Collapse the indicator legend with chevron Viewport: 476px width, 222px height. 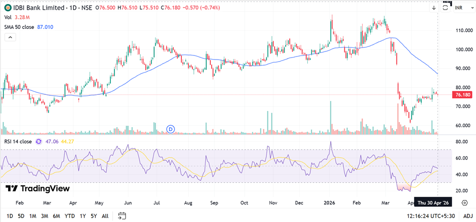[x=9, y=37]
